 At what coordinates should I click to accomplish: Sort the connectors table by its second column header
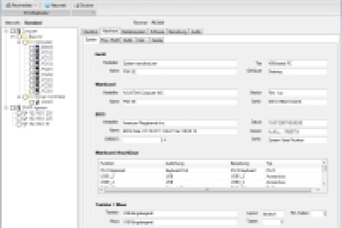point(197,163)
